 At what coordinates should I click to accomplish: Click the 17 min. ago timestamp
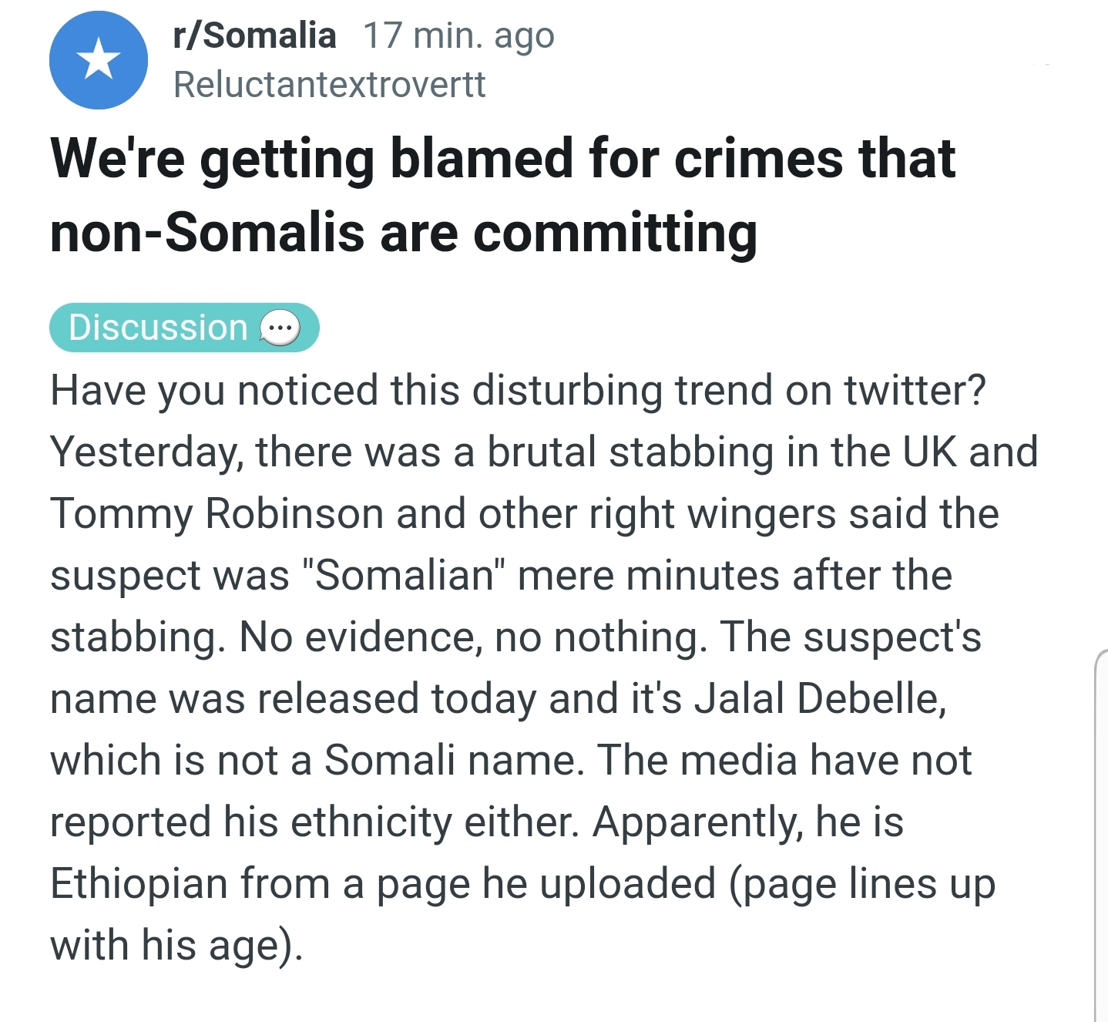point(458,35)
